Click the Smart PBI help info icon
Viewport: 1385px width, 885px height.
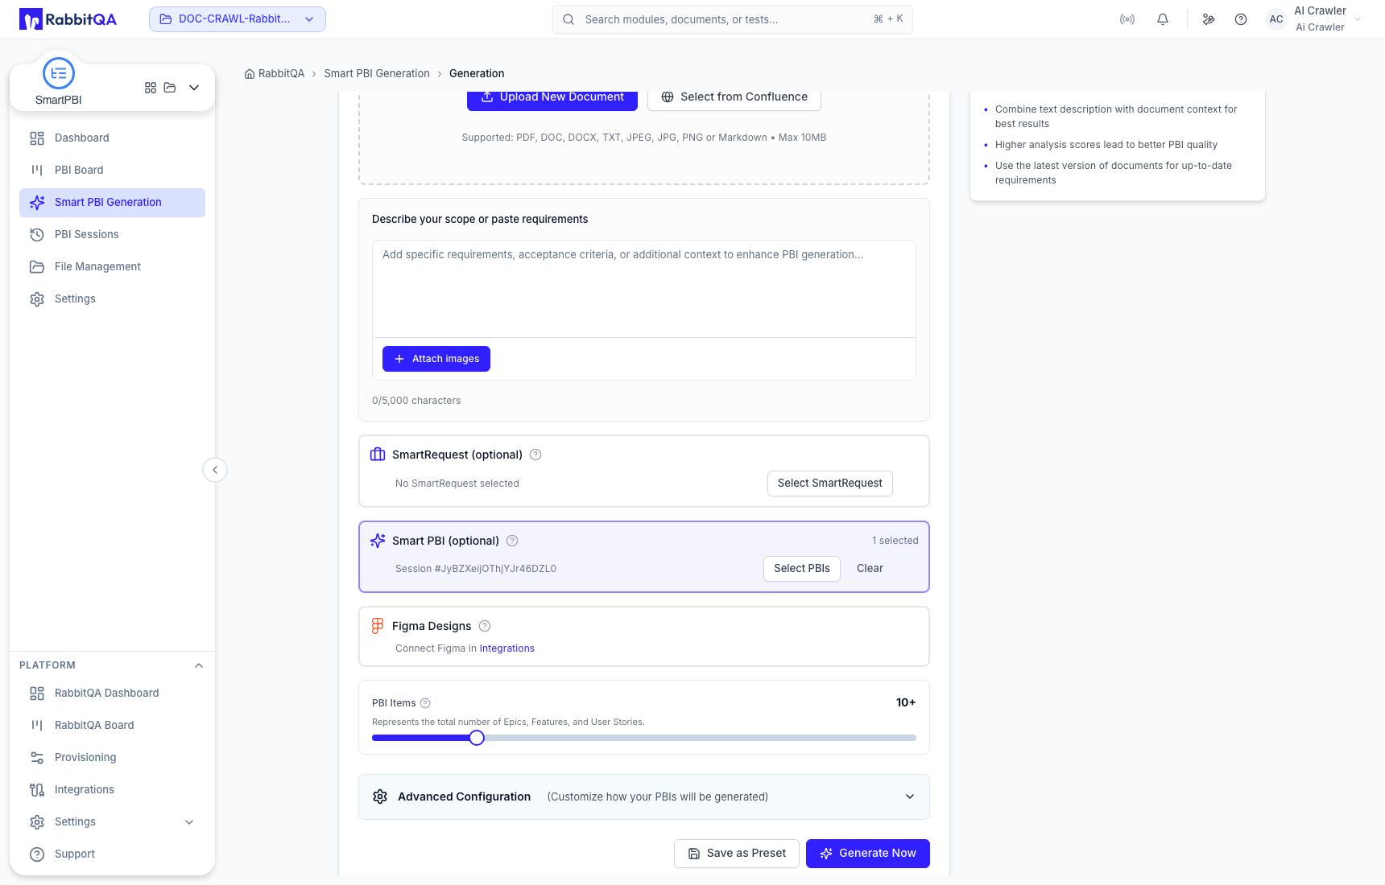[512, 541]
